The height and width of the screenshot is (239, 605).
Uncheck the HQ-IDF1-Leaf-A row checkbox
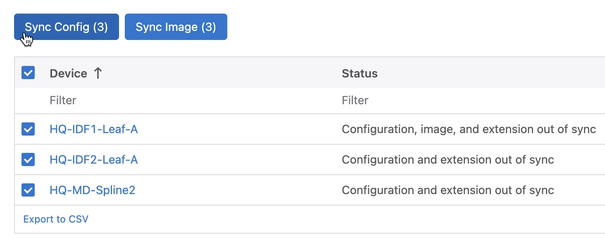click(x=28, y=129)
